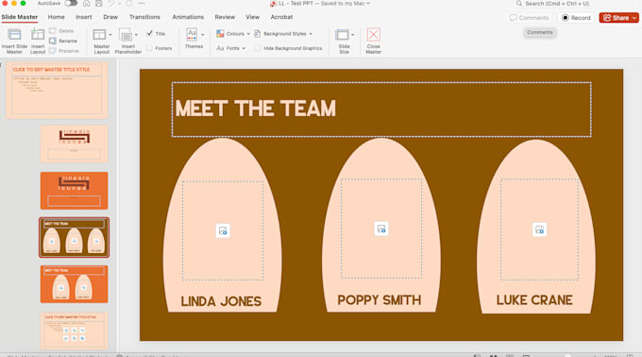642x357 pixels.
Task: Open the document title dropdown chevron
Action: coord(368,3)
